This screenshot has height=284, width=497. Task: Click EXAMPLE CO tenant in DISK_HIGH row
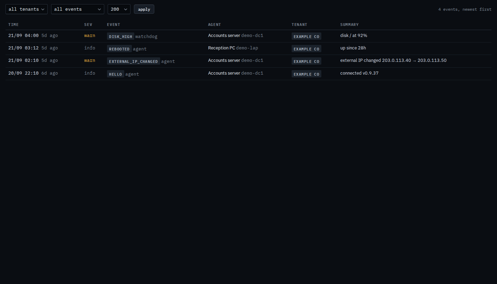(306, 36)
